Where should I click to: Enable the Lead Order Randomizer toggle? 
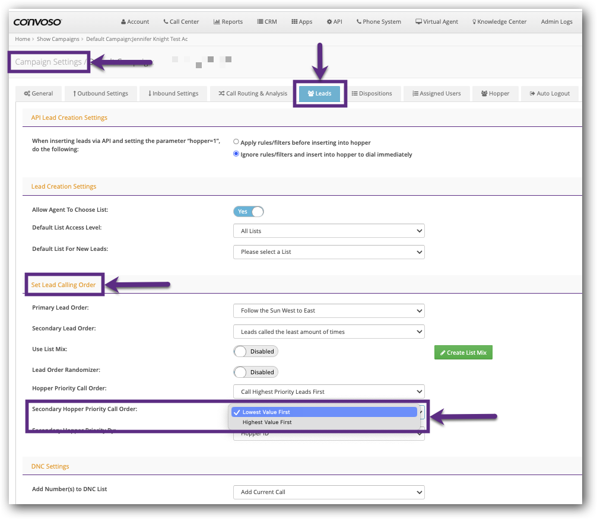coord(256,372)
